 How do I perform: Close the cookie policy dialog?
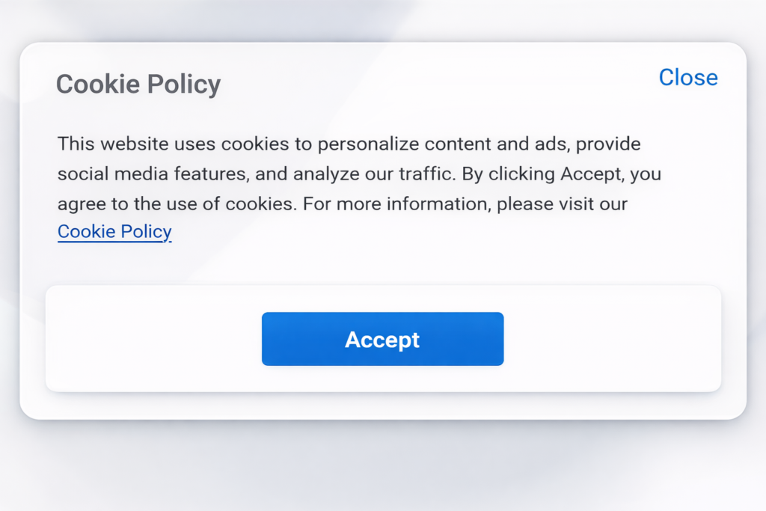click(687, 78)
